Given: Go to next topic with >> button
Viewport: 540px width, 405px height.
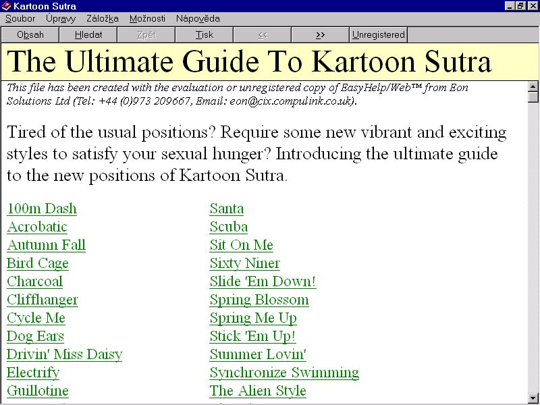Looking at the screenshot, I should tap(320, 34).
